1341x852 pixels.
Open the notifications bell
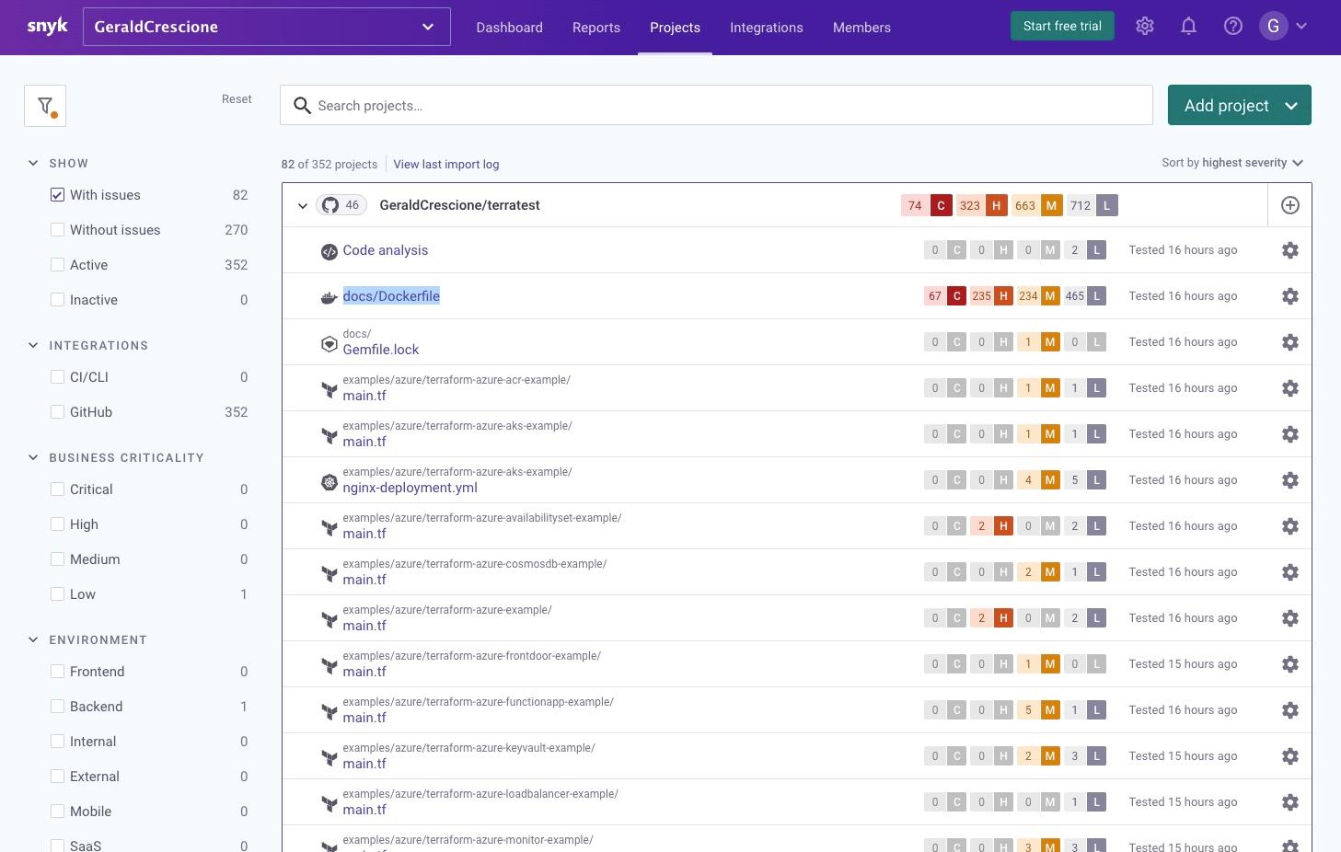click(1189, 27)
